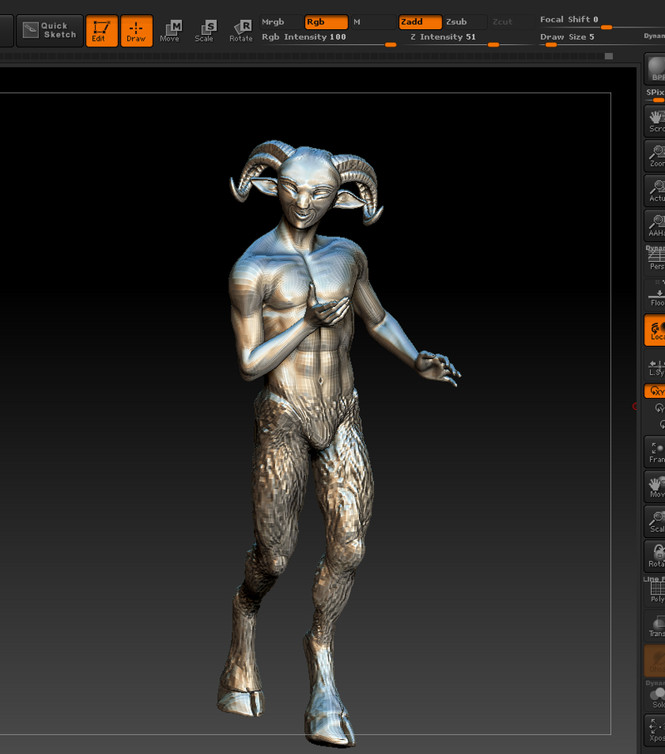Click the AAHalf antialiased half-size icon
Image resolution: width=665 pixels, height=754 pixels.
coord(655,225)
